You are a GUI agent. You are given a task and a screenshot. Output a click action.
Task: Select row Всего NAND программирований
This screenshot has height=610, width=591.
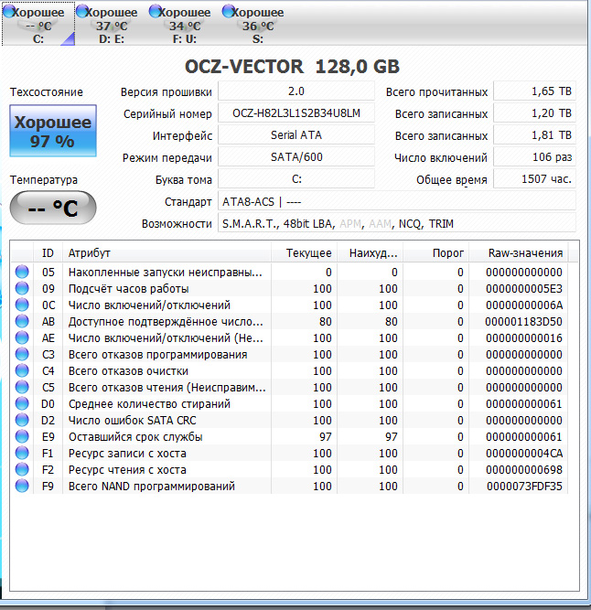click(x=289, y=486)
